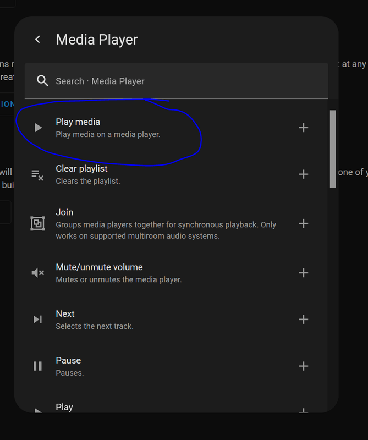This screenshot has height=440, width=368.
Task: Click the search magnifier icon
Action: (42, 81)
